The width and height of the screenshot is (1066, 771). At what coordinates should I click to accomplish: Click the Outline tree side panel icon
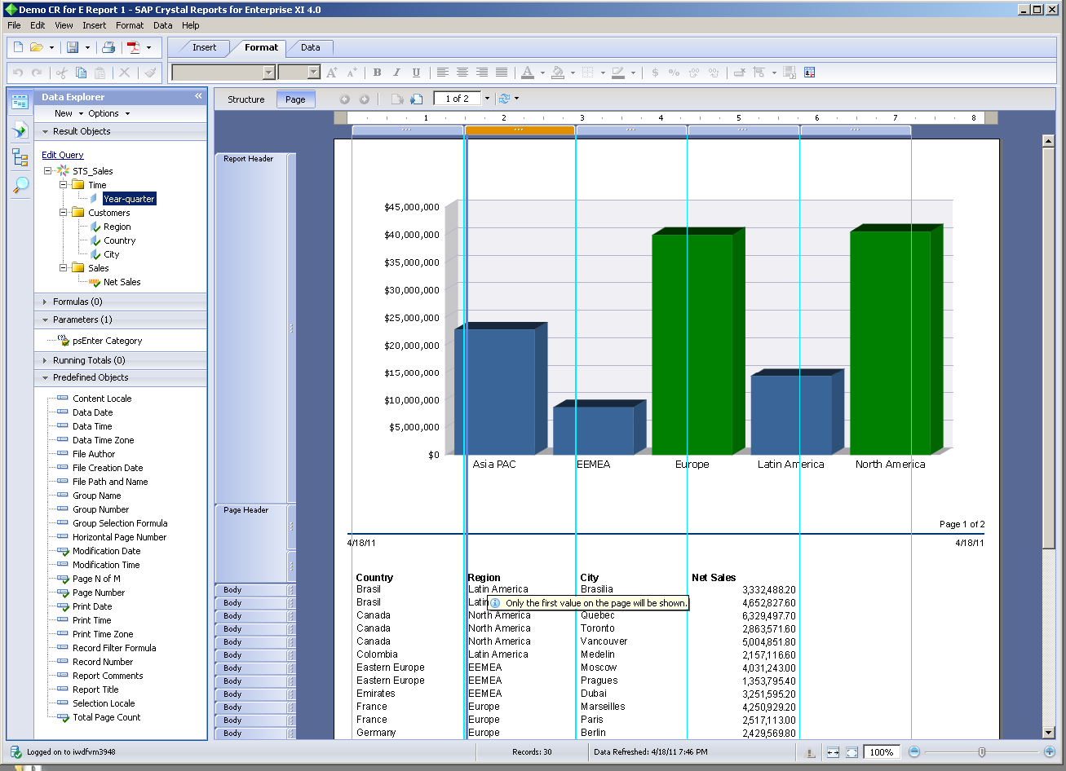tap(20, 156)
